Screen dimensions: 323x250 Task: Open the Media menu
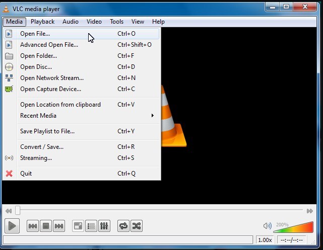[14, 22]
